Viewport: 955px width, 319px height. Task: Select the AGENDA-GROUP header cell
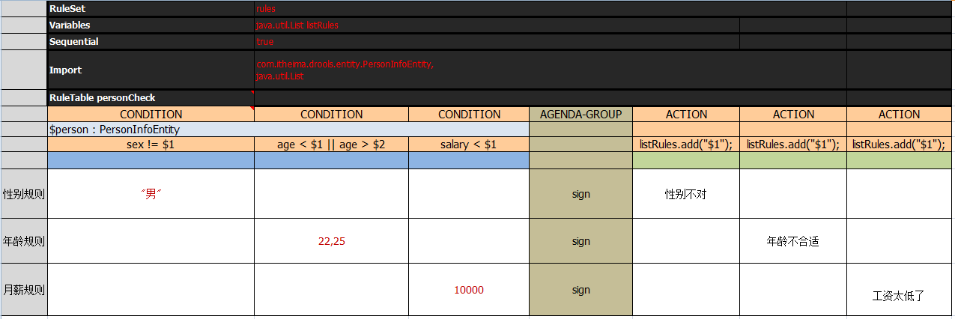point(580,115)
